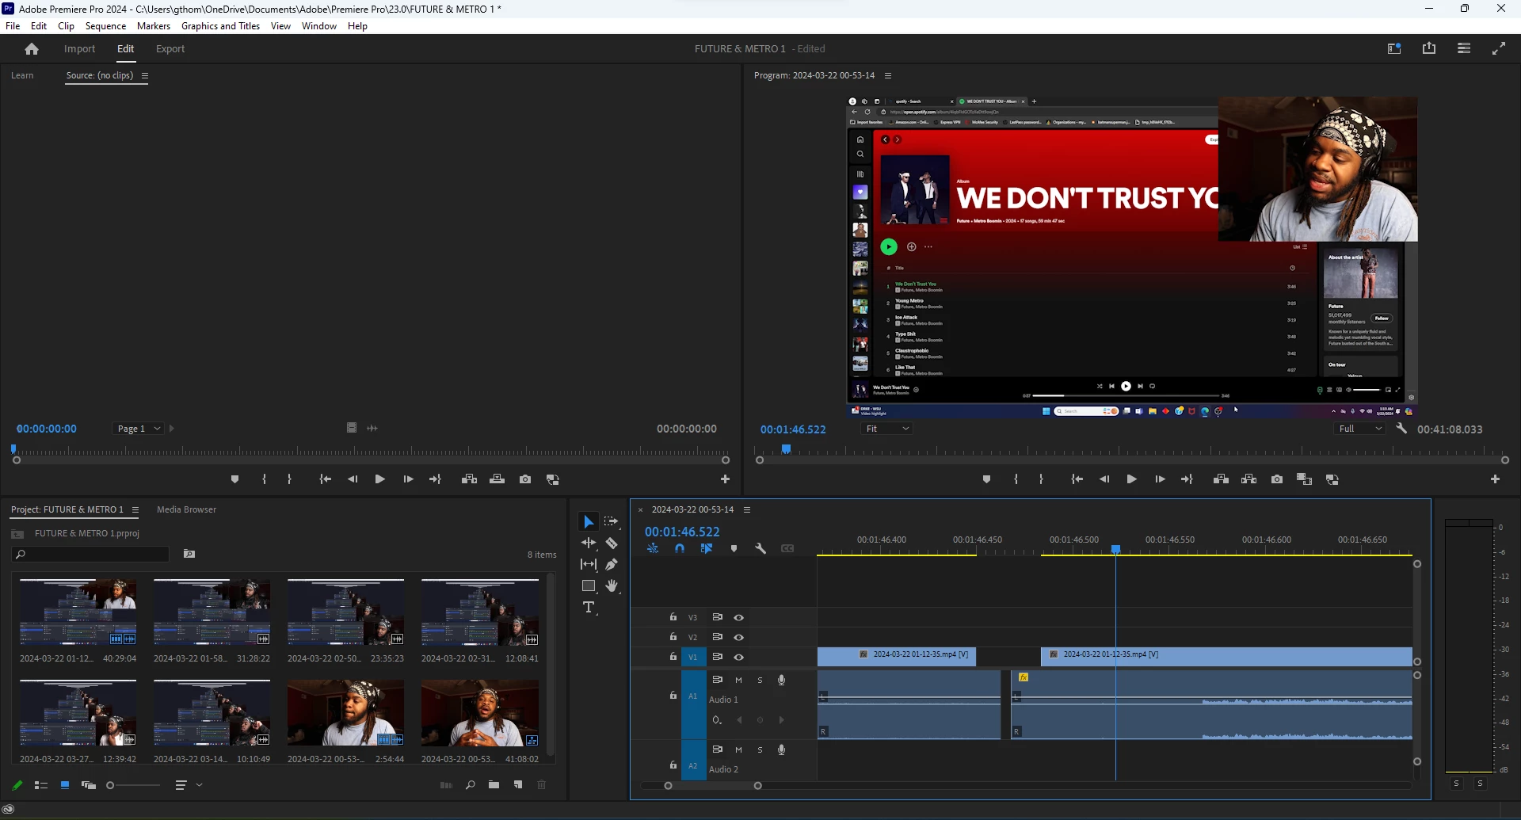This screenshot has height=820, width=1521.
Task: Add marker in Timeline panel
Action: pyautogui.click(x=734, y=548)
